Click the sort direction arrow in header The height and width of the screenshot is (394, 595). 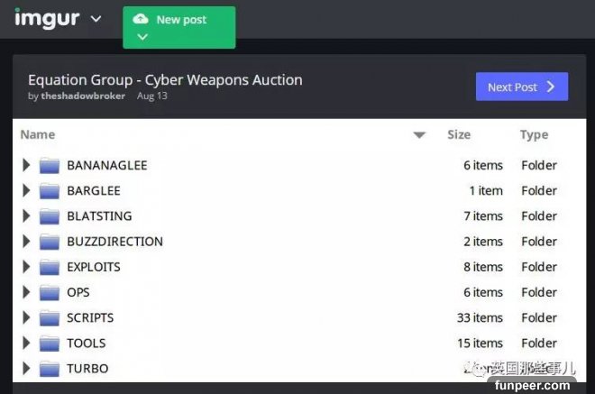[419, 135]
